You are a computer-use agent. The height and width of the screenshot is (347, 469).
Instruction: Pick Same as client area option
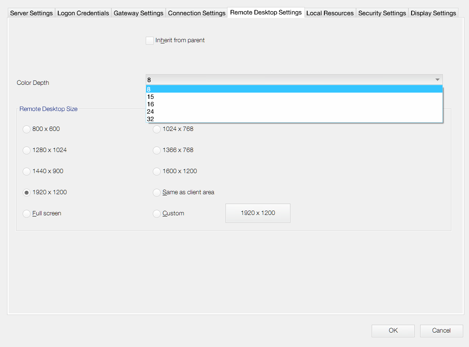tap(157, 193)
